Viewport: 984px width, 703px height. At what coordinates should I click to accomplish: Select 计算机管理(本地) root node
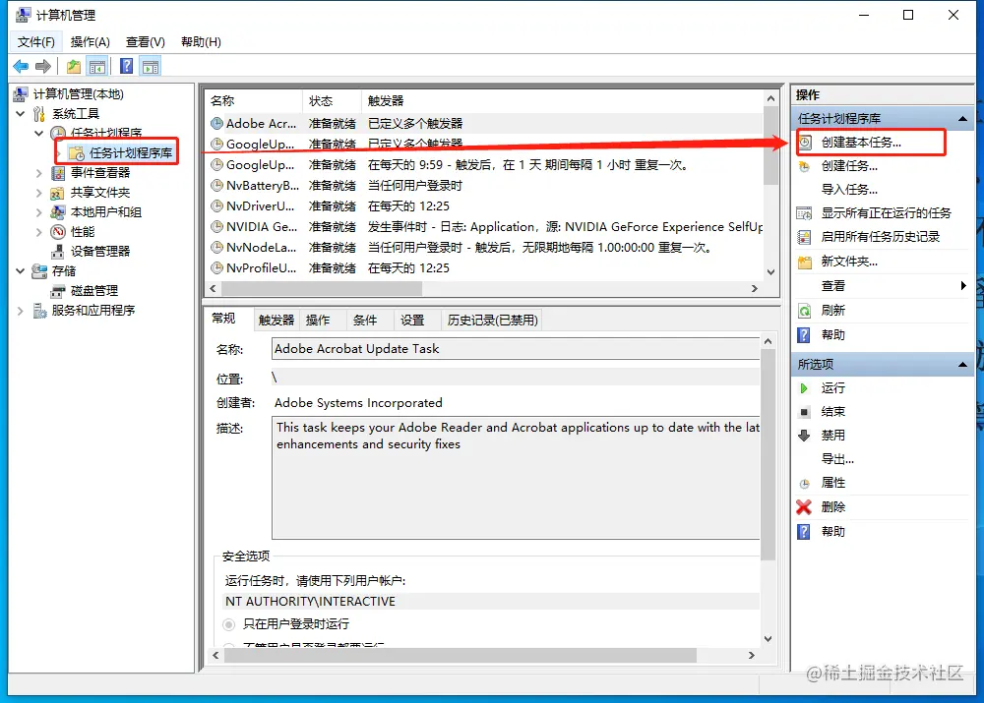pos(79,94)
